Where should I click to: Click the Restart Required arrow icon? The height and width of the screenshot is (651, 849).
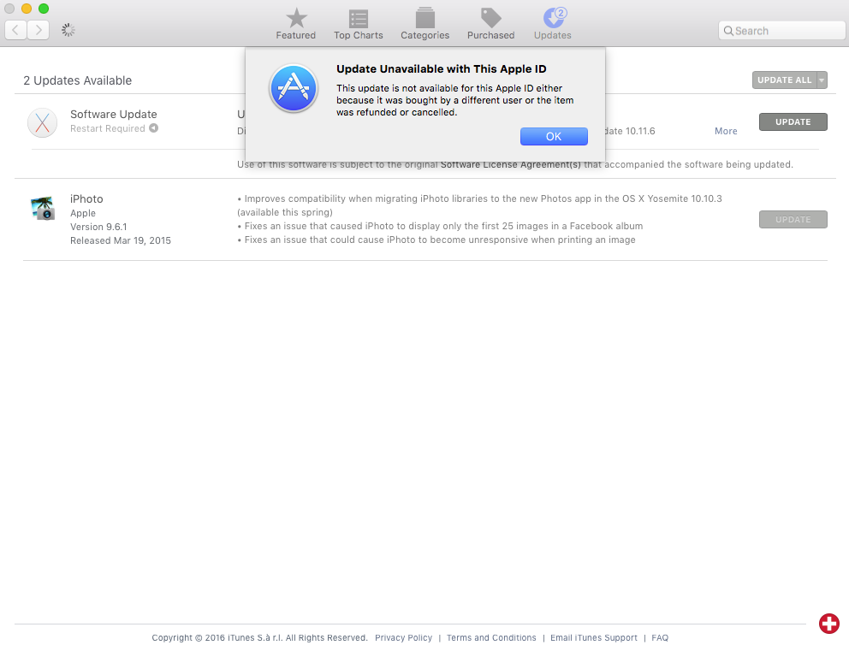tap(154, 128)
